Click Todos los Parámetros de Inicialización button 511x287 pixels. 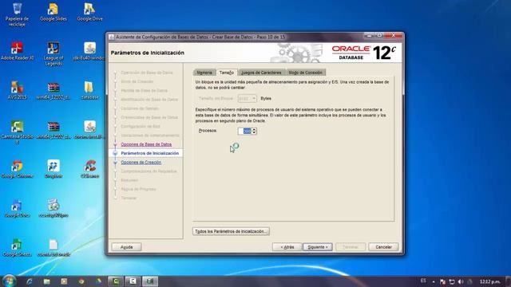click(x=231, y=231)
